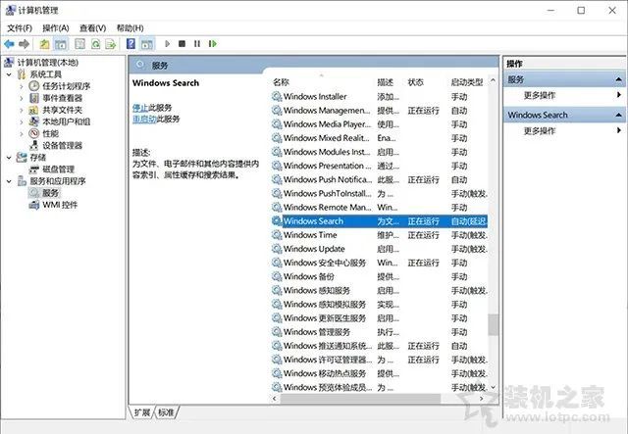Click the Back arrow in toolbar
This screenshot has height=434, width=628.
click(x=10, y=44)
